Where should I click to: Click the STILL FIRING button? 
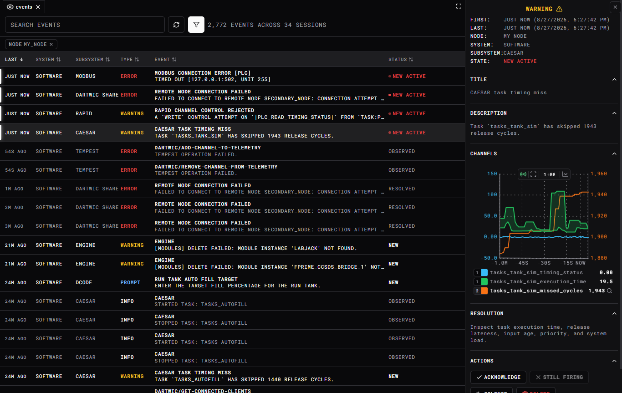[559, 377]
